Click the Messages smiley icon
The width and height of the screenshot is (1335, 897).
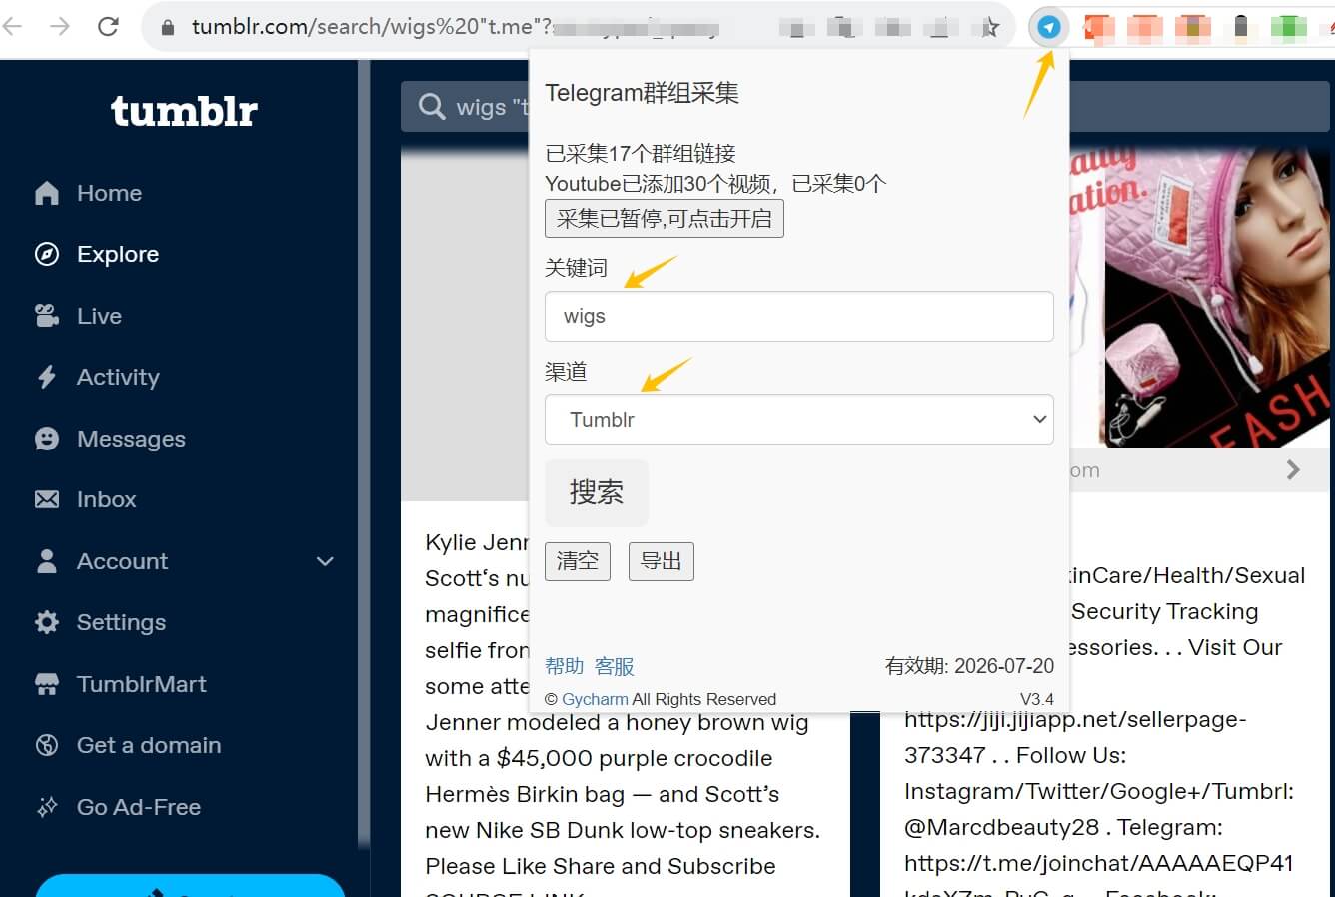[x=47, y=439]
